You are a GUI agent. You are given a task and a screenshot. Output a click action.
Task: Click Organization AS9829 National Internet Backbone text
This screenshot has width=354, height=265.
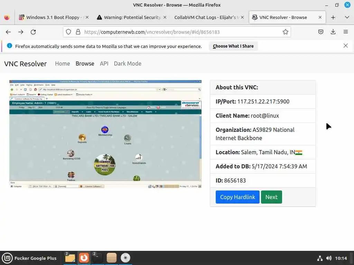[255, 134]
